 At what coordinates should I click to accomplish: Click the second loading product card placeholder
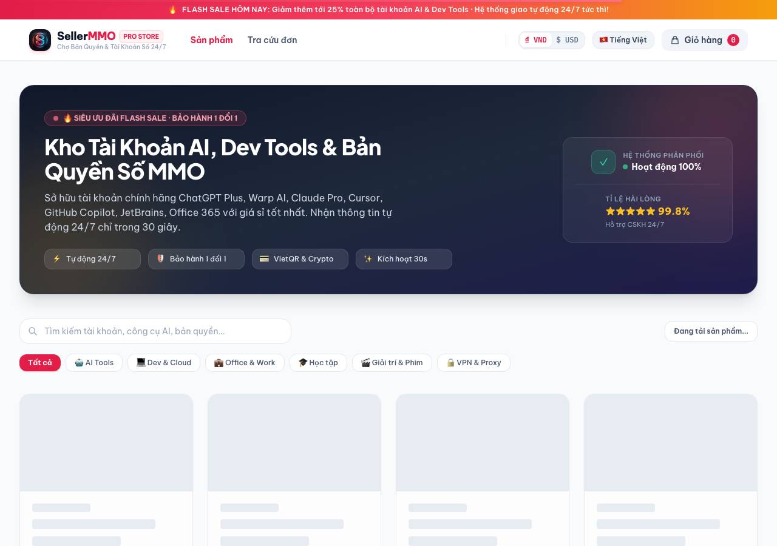click(294, 470)
